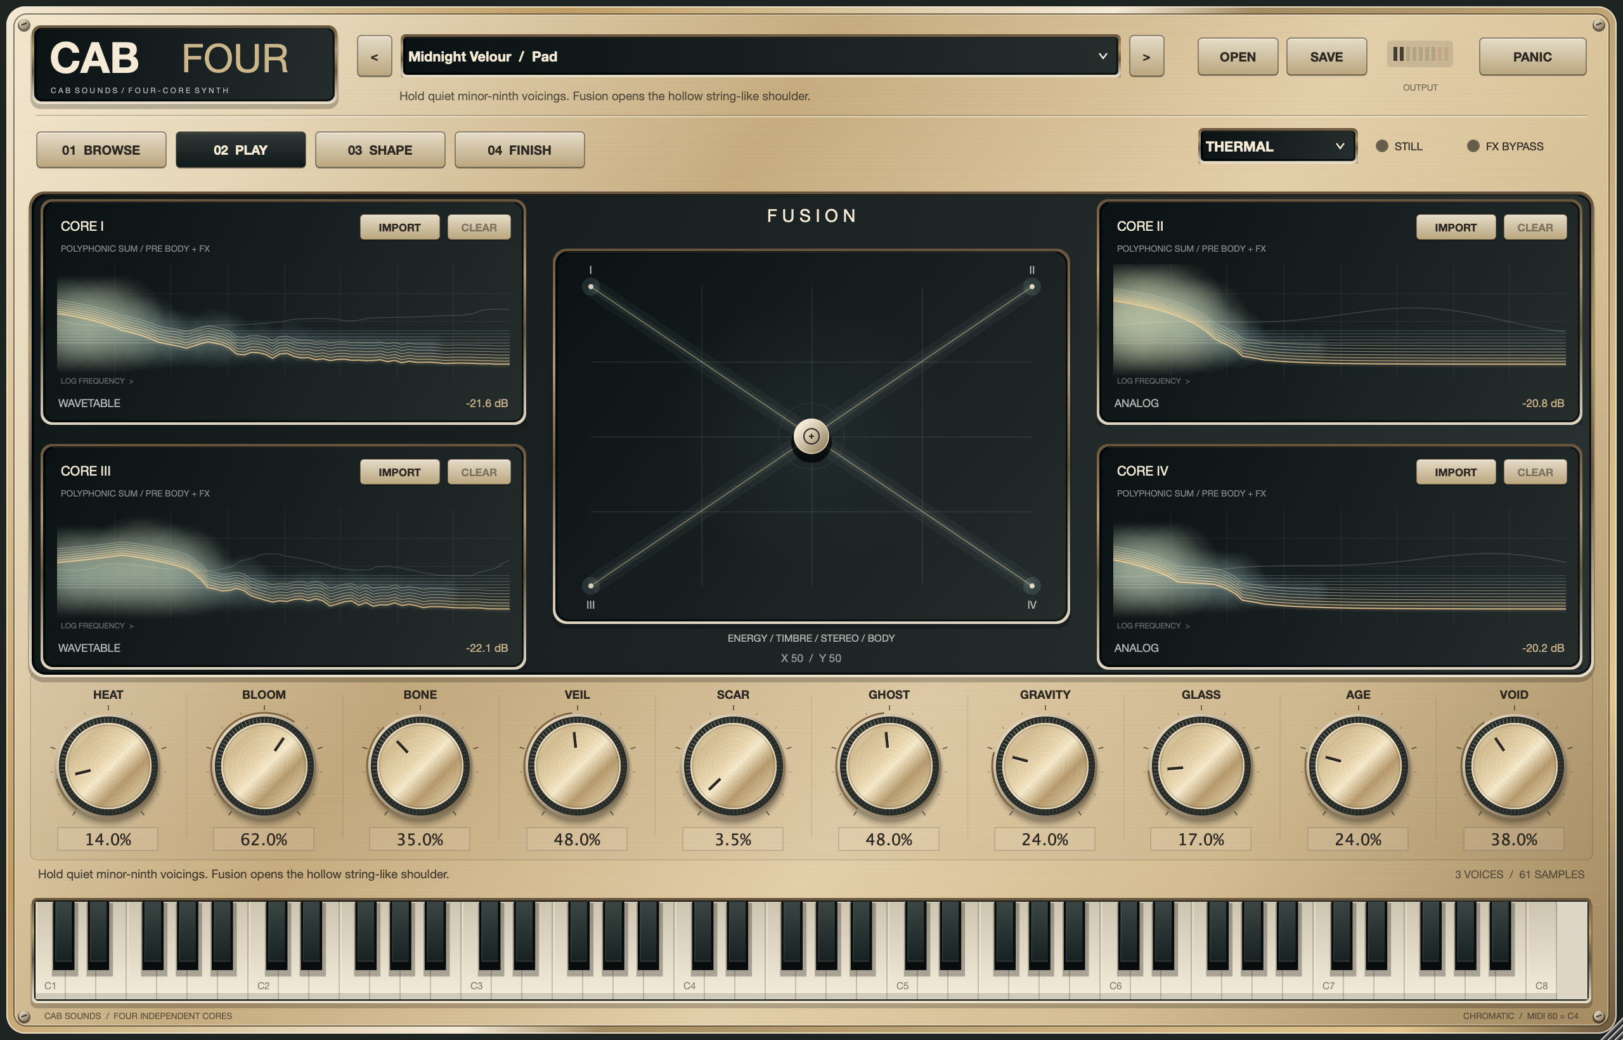Click the OPEN button
The width and height of the screenshot is (1623, 1040).
tap(1238, 56)
